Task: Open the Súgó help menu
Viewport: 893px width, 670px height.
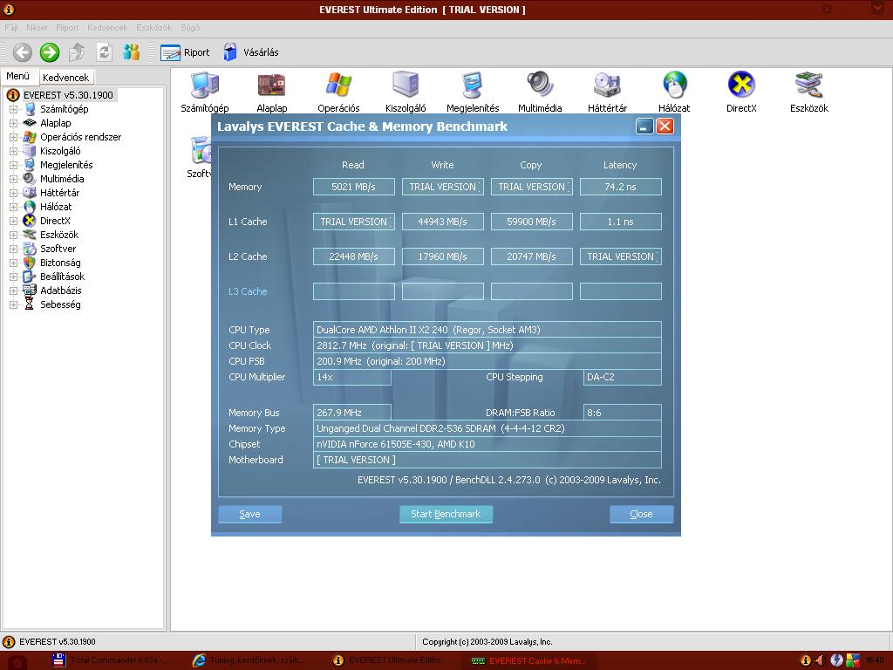Action: [190, 27]
